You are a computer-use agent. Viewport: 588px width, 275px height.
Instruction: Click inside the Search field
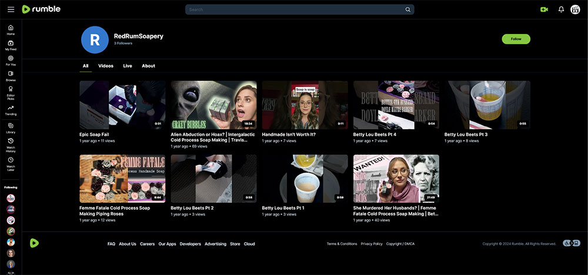(294, 9)
